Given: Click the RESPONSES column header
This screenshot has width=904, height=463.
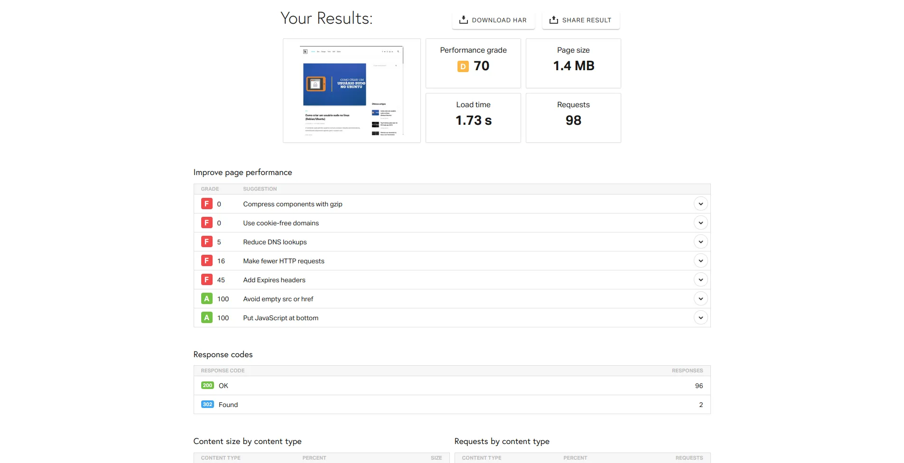Looking at the screenshot, I should coord(687,370).
